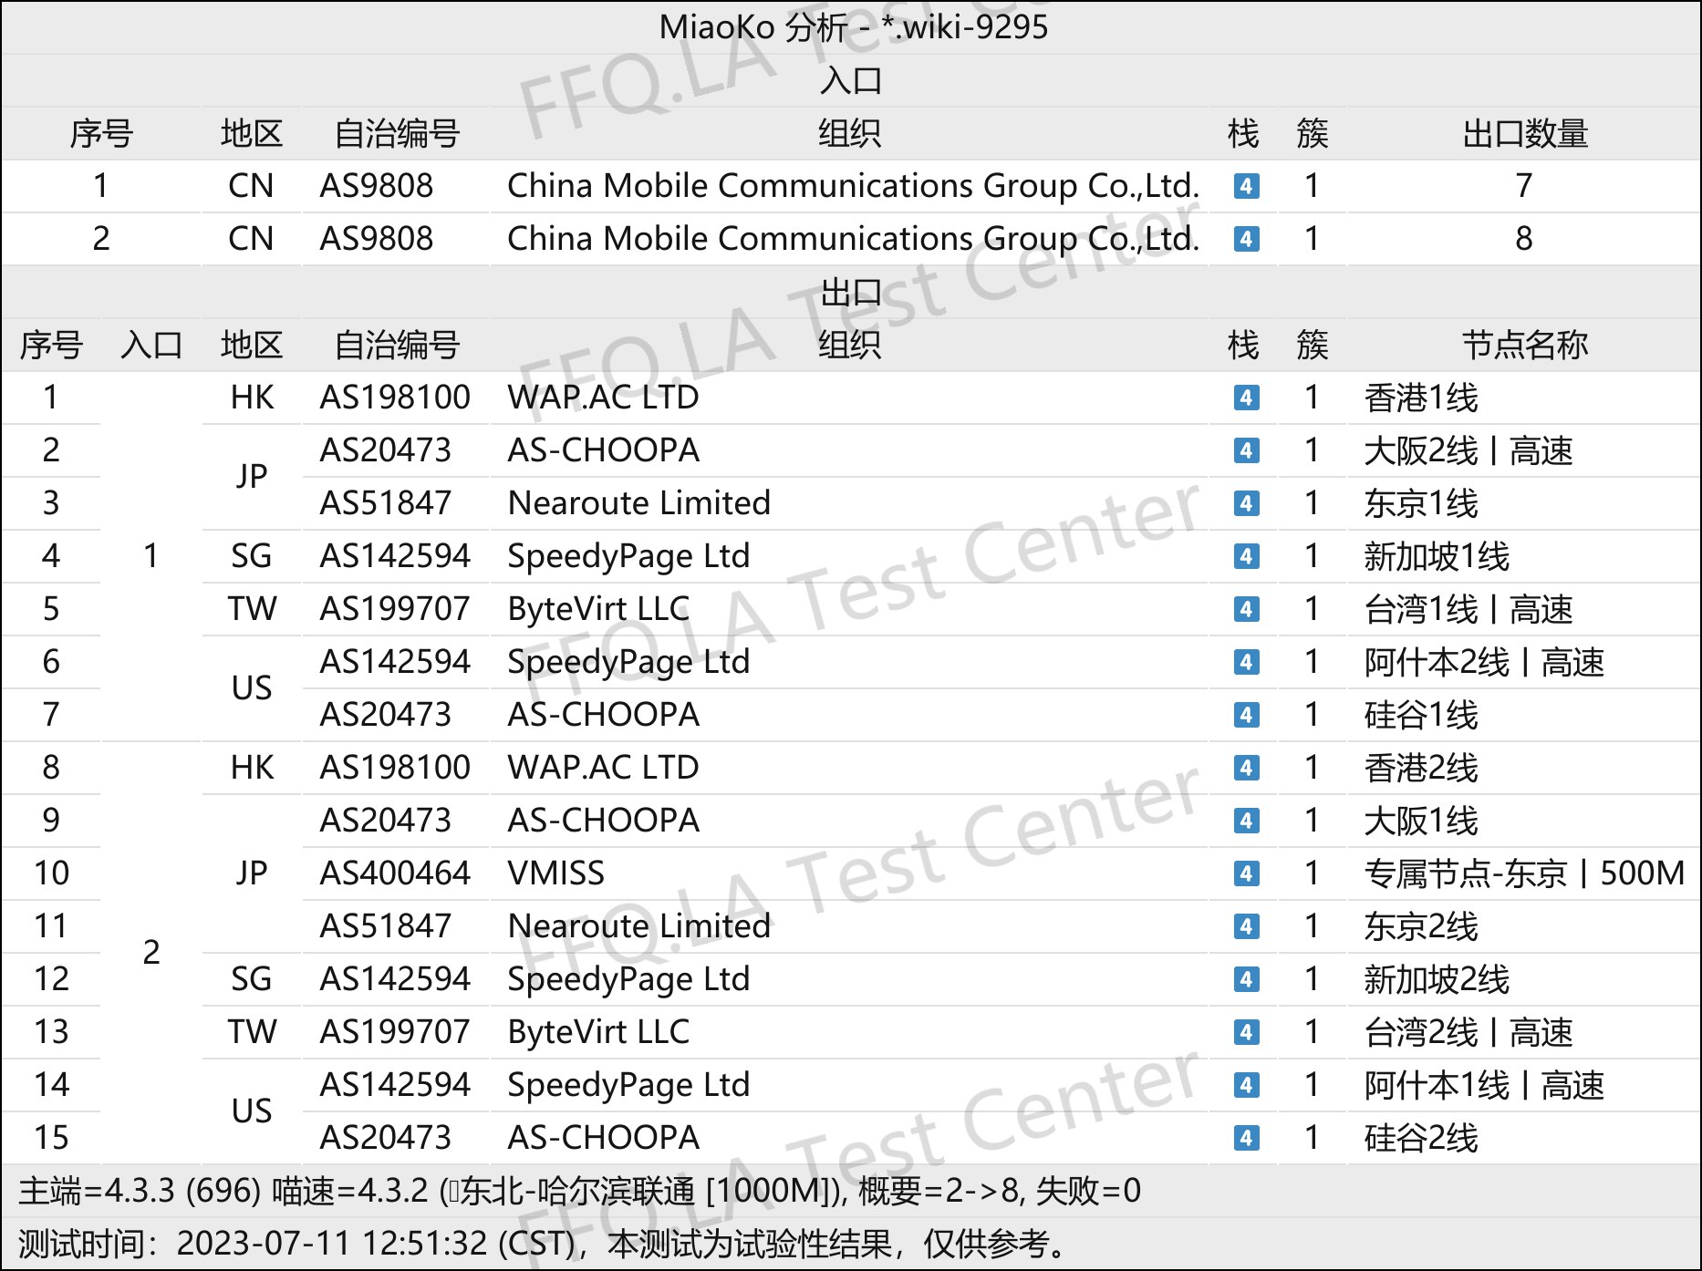
Task: Select the TW region cell in row 13
Action: point(252,1032)
